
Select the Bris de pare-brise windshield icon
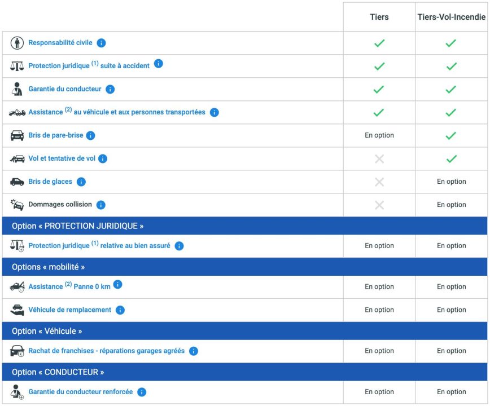click(x=17, y=135)
